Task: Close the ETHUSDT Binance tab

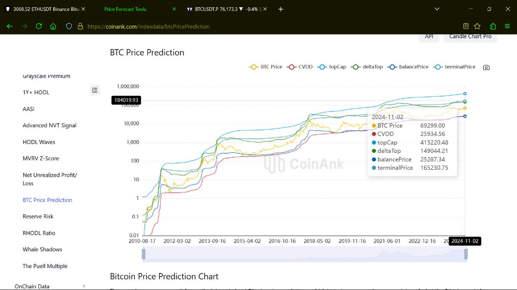Action: point(83,9)
